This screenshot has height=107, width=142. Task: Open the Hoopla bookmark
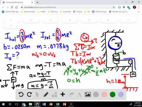78,12
